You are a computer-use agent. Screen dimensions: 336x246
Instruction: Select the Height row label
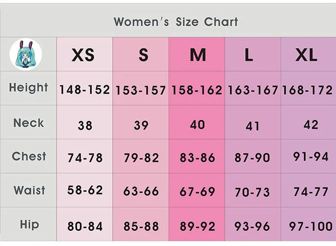pos(29,88)
